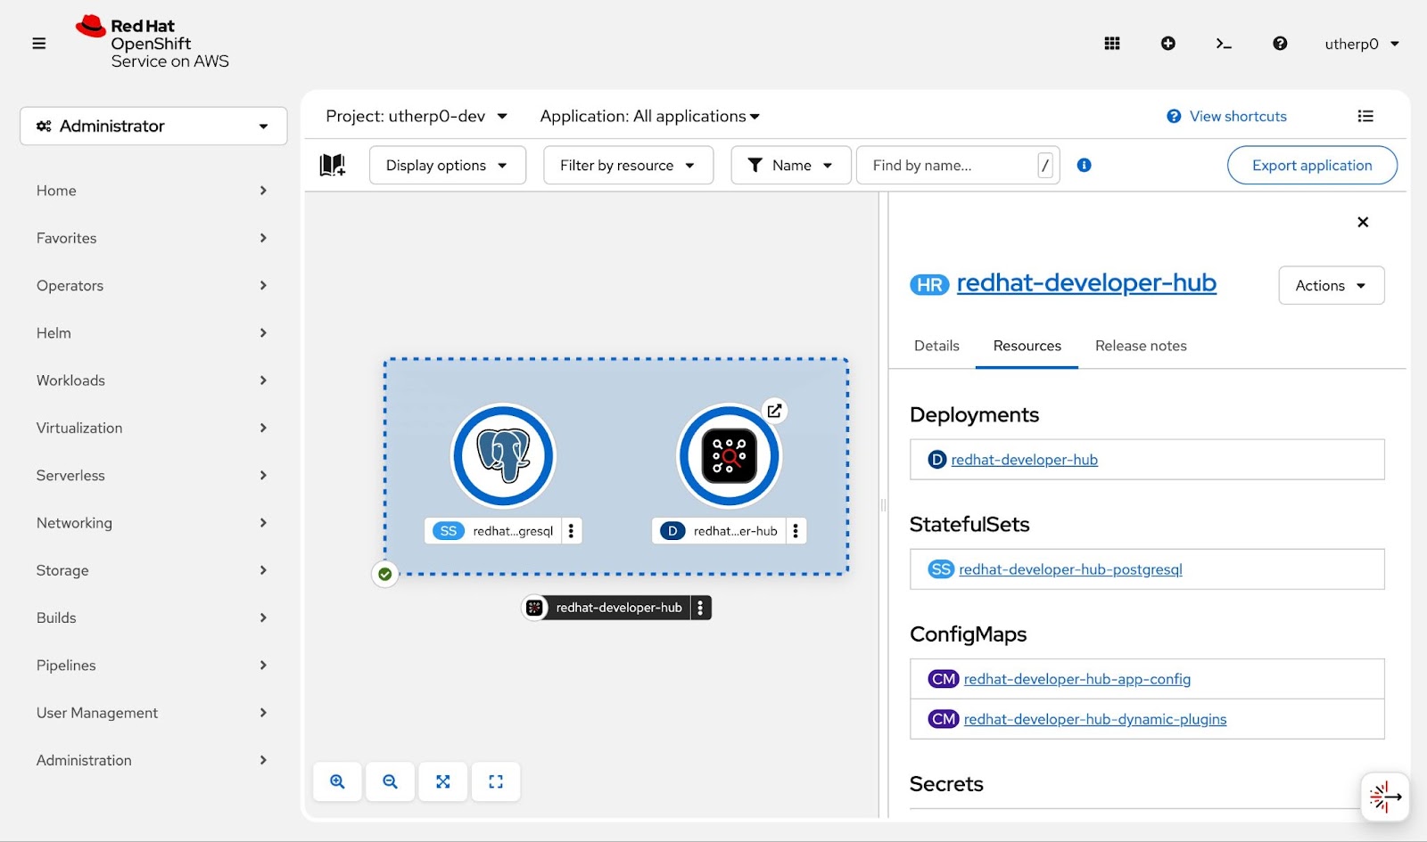Click the plus import icon in header

pyautogui.click(x=1167, y=44)
